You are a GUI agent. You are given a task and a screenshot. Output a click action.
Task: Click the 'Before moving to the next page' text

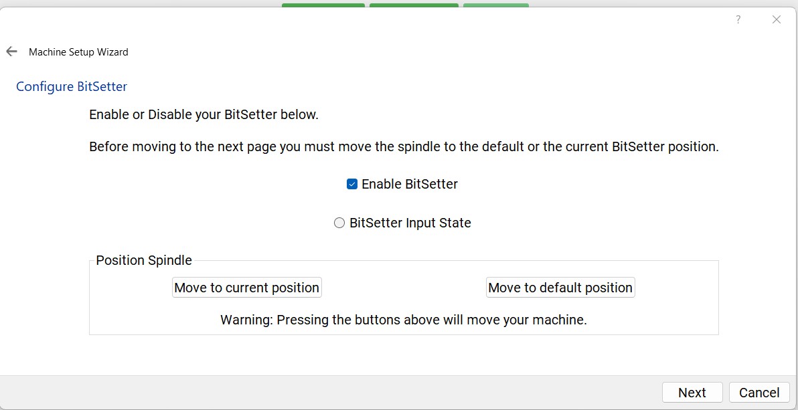[404, 146]
